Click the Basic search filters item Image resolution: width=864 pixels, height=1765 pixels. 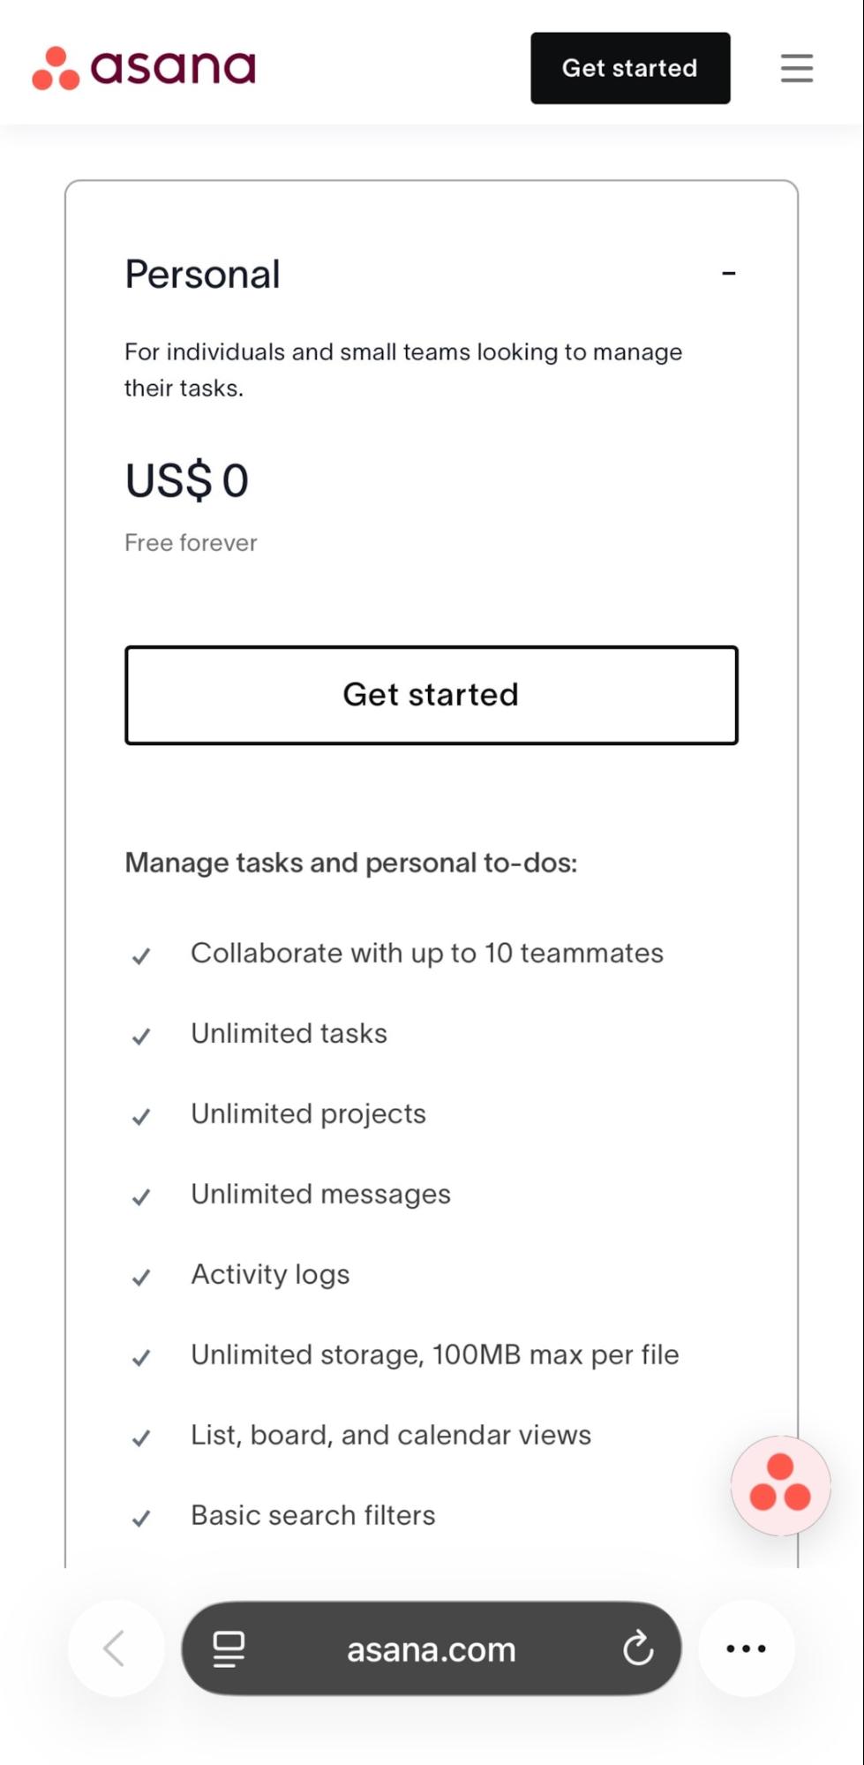click(x=312, y=1516)
